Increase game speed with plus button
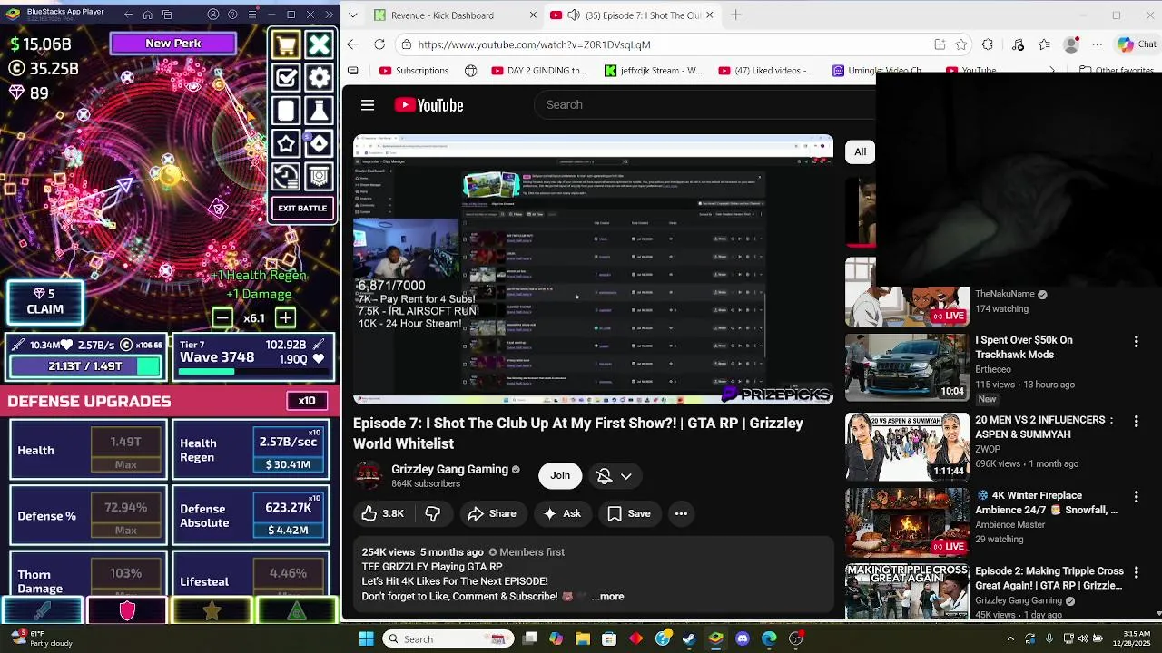The image size is (1162, 653). point(285,317)
